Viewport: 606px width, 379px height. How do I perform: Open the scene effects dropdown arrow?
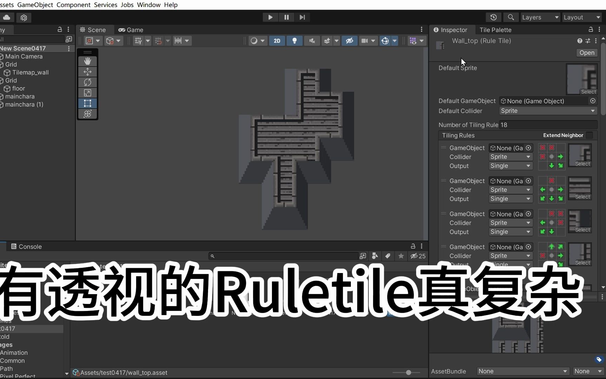click(x=337, y=41)
